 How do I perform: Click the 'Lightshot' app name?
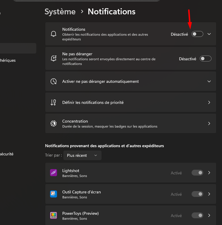(x=71, y=171)
